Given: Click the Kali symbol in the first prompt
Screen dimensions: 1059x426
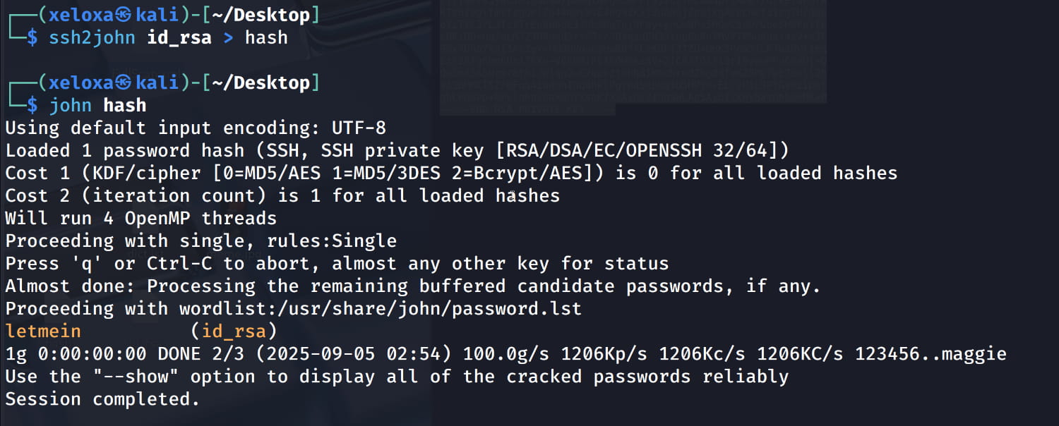Looking at the screenshot, I should (124, 16).
